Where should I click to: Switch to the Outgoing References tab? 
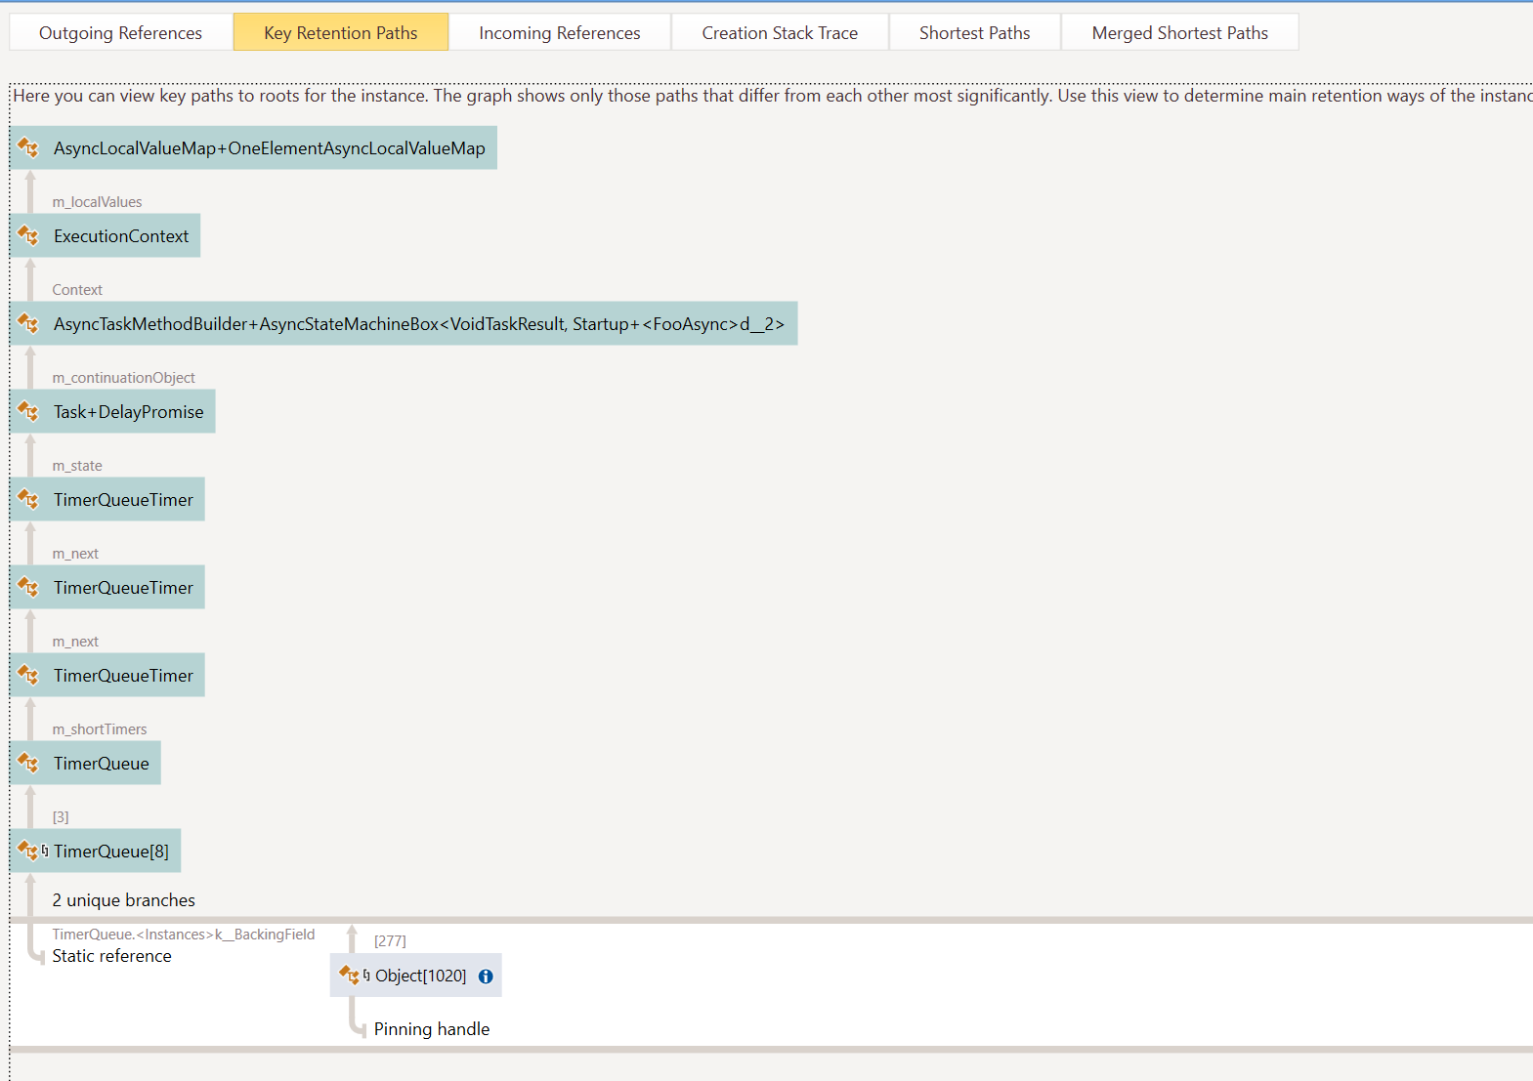pos(121,32)
